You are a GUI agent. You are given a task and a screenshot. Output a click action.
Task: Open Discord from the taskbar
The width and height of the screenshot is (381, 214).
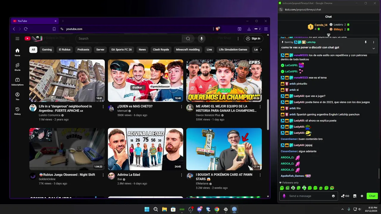coord(199,209)
